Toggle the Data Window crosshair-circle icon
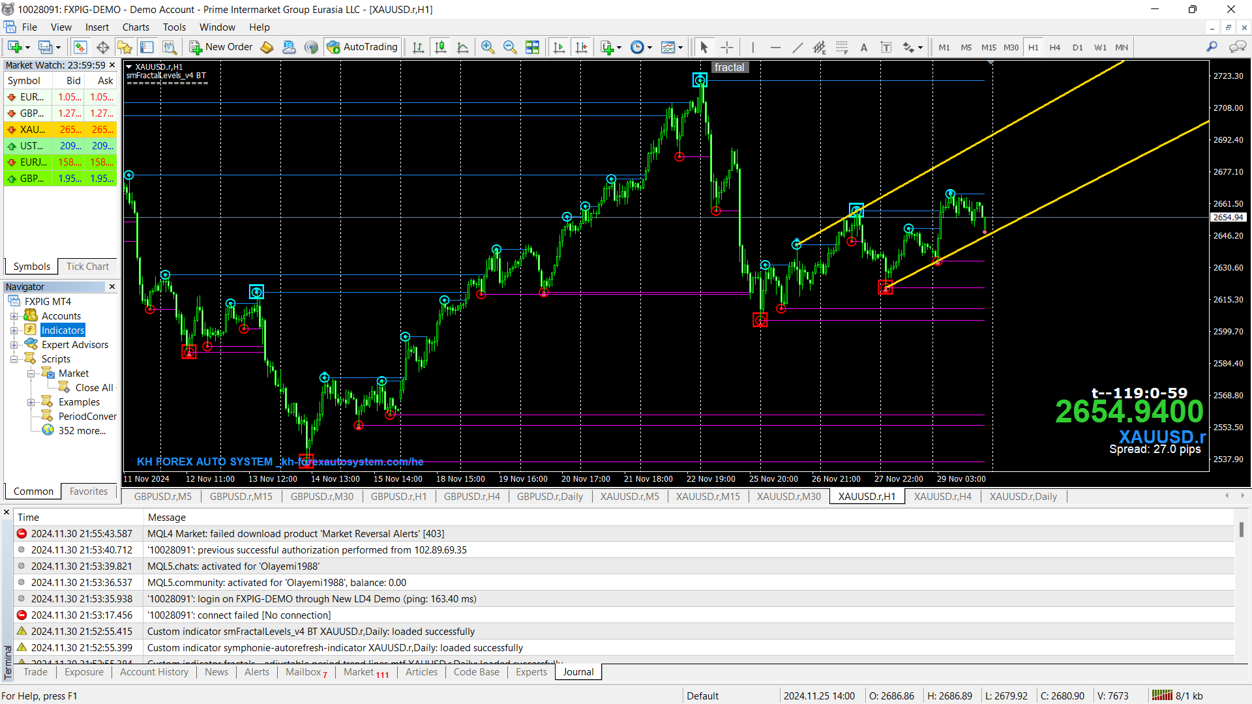The width and height of the screenshot is (1252, 704). coord(102,47)
